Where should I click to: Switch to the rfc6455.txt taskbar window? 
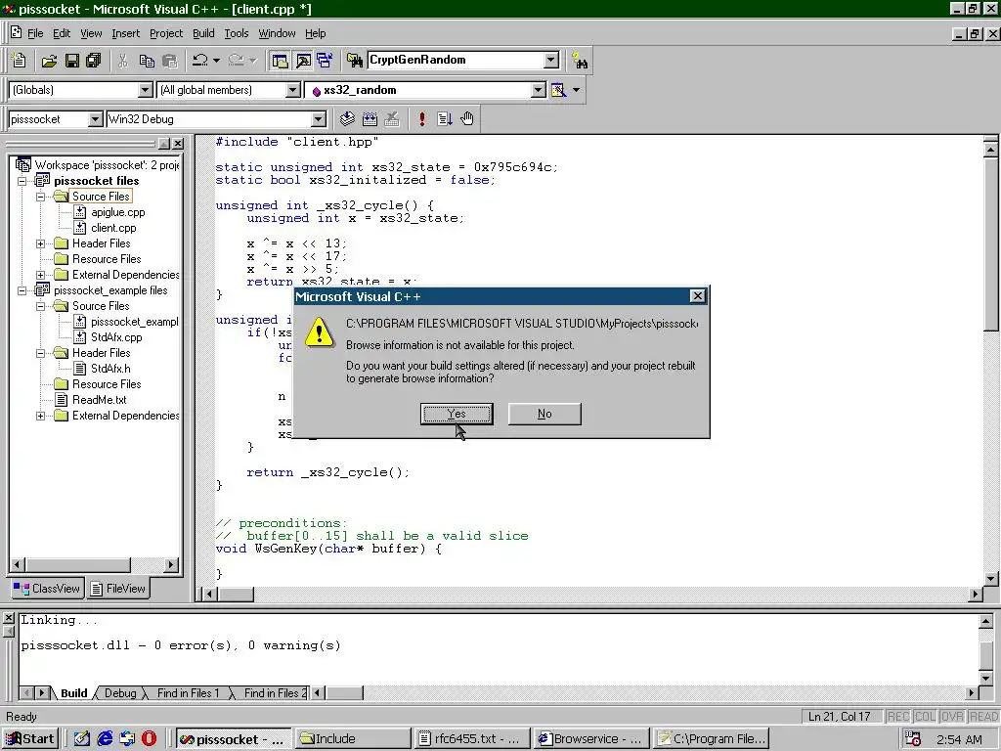click(x=472, y=739)
